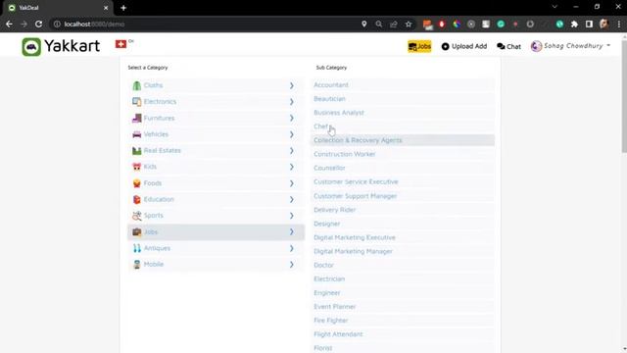Choose Customer Service Executive

[x=403, y=181]
